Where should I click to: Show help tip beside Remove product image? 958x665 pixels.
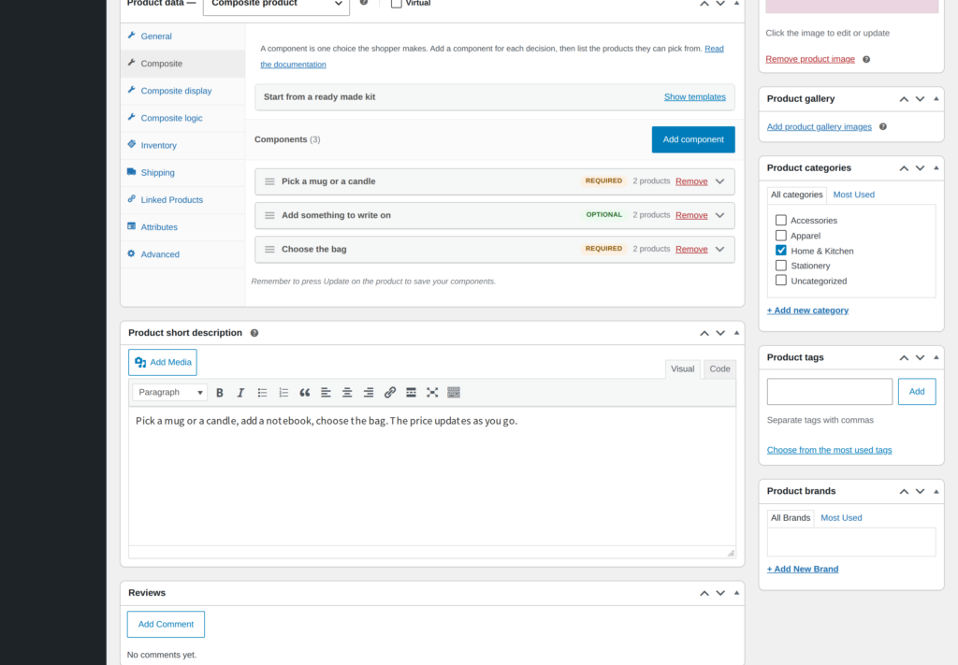point(866,59)
